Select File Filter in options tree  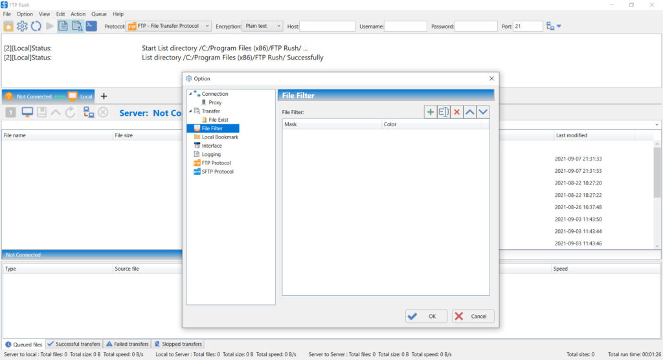(x=212, y=129)
